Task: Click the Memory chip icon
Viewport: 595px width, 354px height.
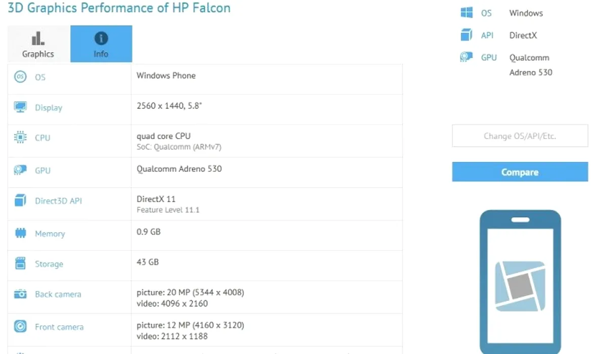Action: tap(20, 234)
